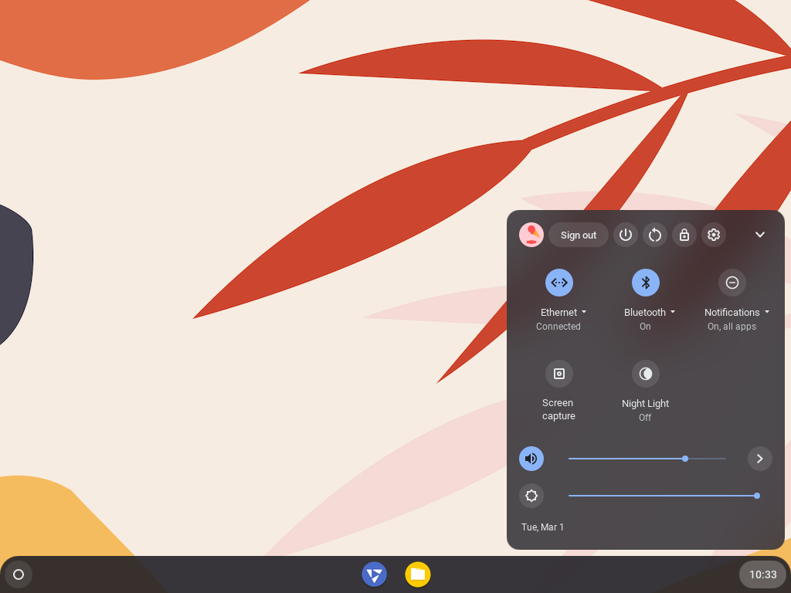Click the brightness slider track
Screen dimensions: 791x593
click(x=664, y=496)
